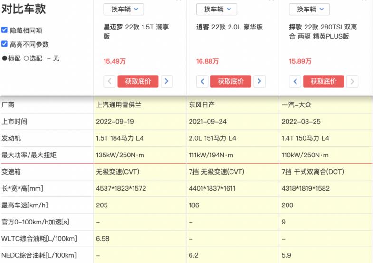
Task: Get lowest price for 探歌 via 获取底价
Action: tap(324, 81)
